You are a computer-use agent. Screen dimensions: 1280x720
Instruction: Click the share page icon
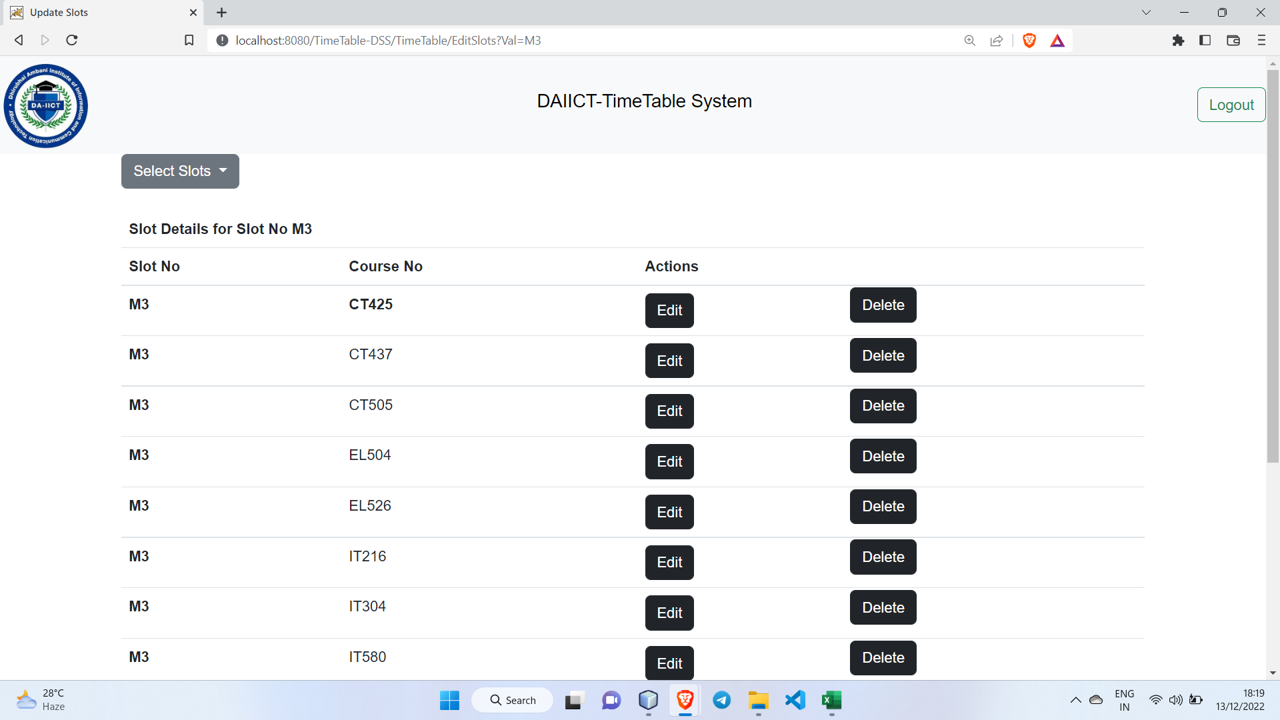click(997, 41)
